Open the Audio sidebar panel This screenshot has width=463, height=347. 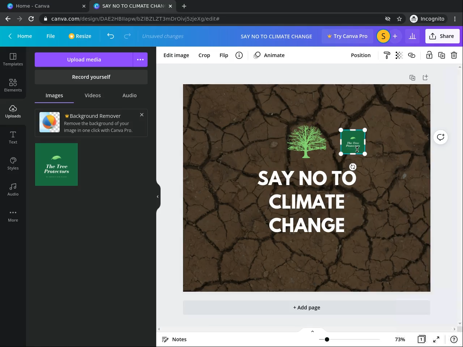(x=13, y=189)
